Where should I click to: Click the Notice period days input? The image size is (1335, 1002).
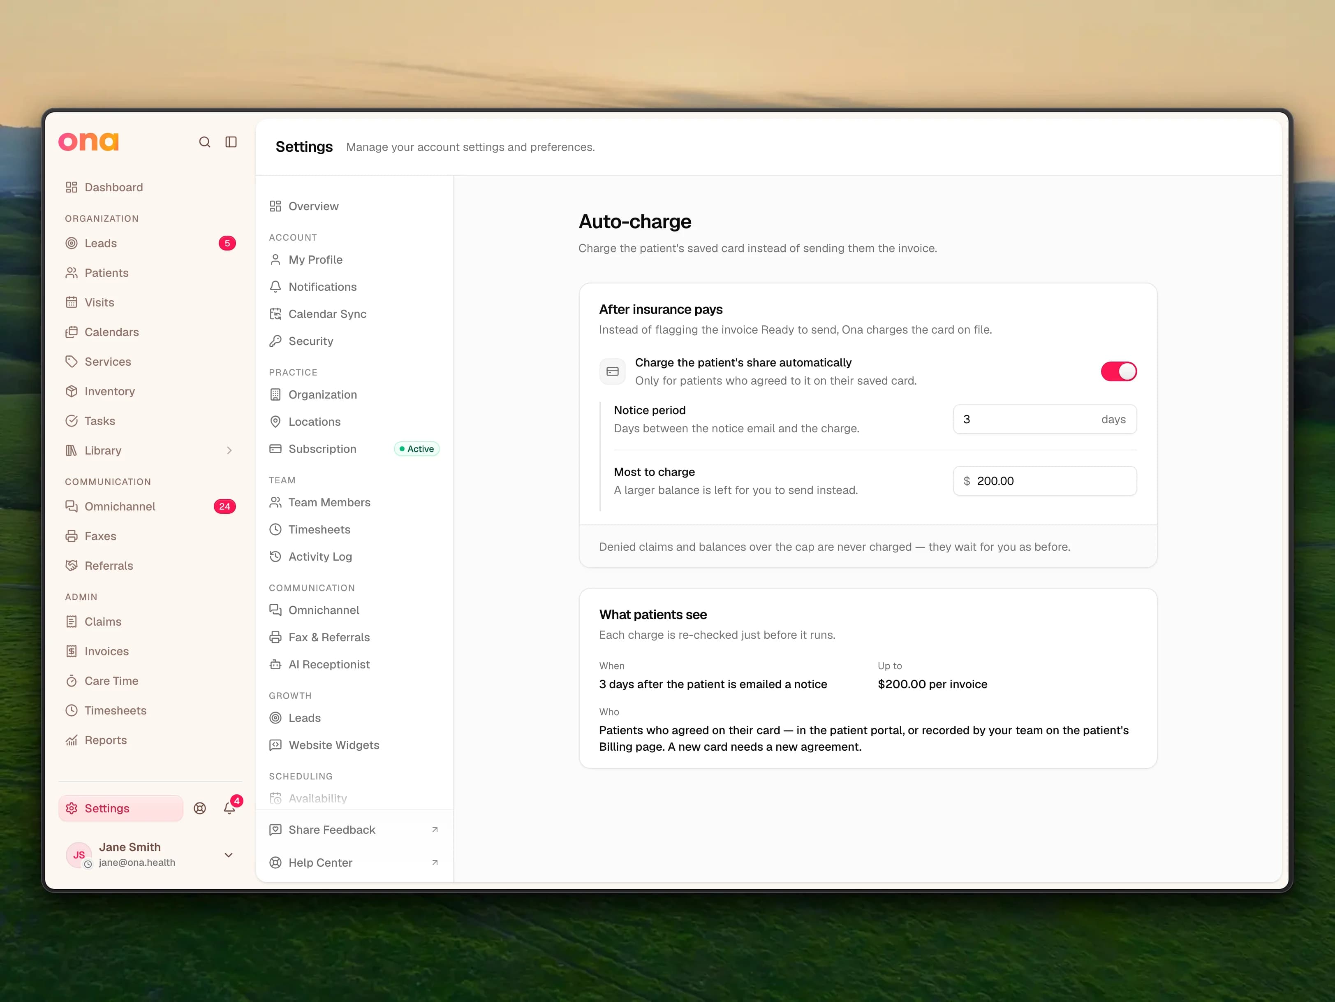(x=1045, y=420)
